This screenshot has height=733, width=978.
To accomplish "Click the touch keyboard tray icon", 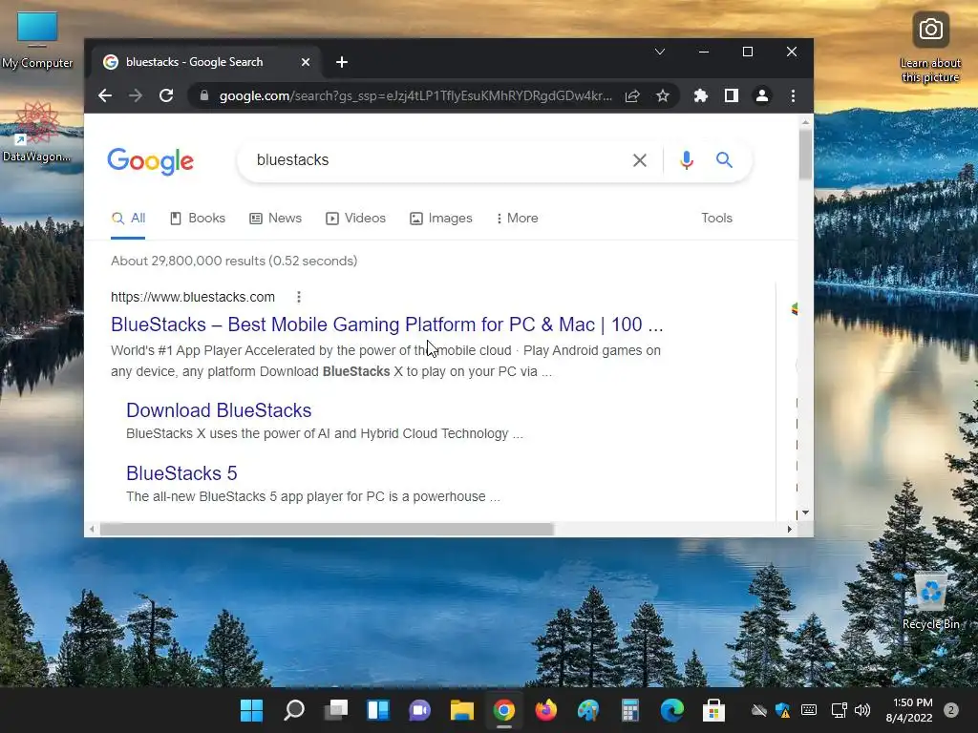I will pyautogui.click(x=809, y=710).
